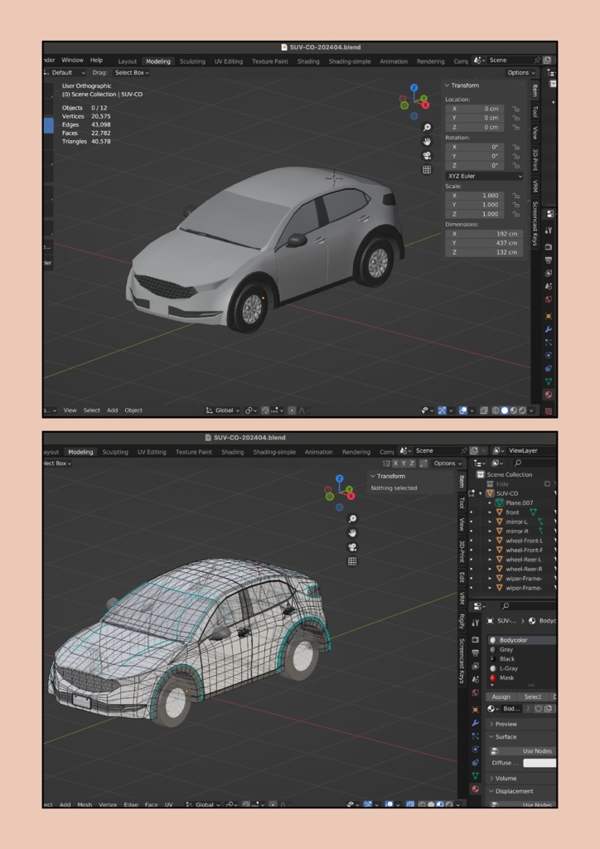This screenshot has height=849, width=600.
Task: Click new scene icon beside Scene field, upper window
Action: (x=547, y=60)
